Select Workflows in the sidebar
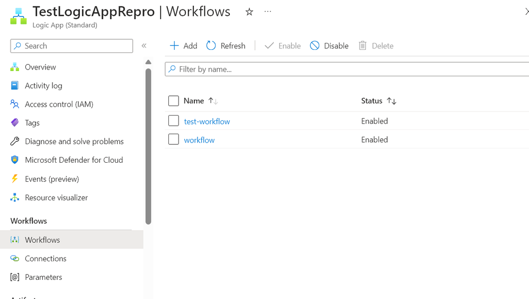529x299 pixels. pos(71,240)
